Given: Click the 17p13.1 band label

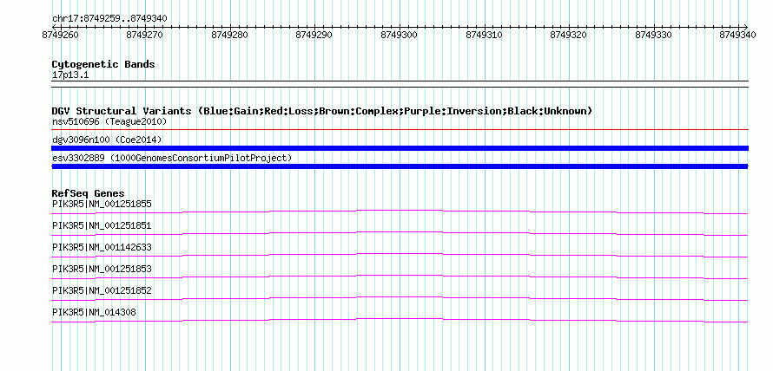Looking at the screenshot, I should pyautogui.click(x=70, y=75).
